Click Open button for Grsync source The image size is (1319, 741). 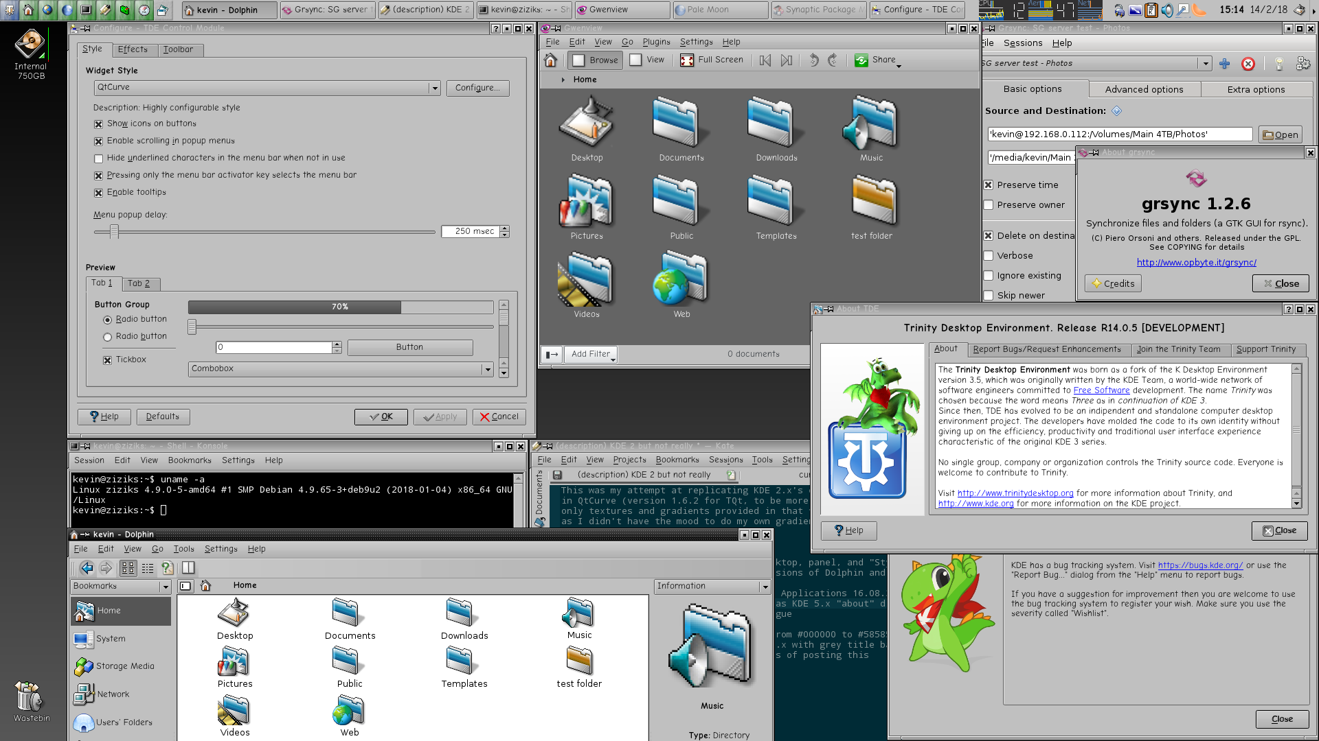(x=1281, y=135)
